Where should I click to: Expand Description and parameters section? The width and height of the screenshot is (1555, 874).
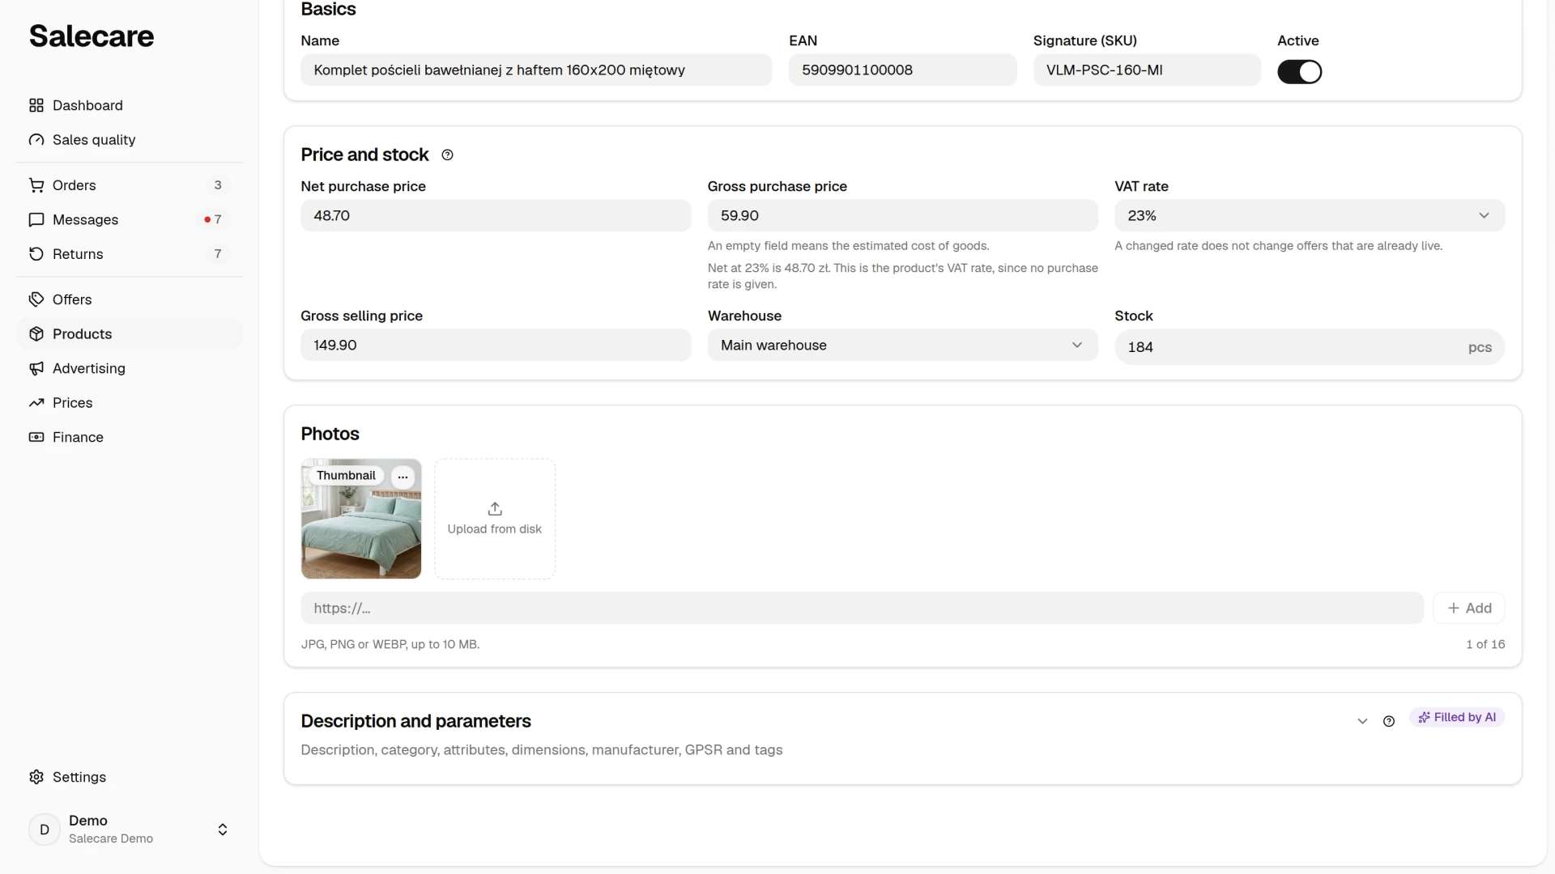[1362, 721]
